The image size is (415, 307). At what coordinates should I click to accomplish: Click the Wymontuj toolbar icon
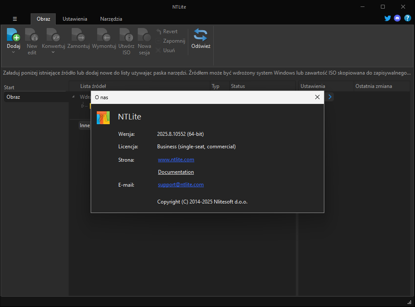point(104,35)
